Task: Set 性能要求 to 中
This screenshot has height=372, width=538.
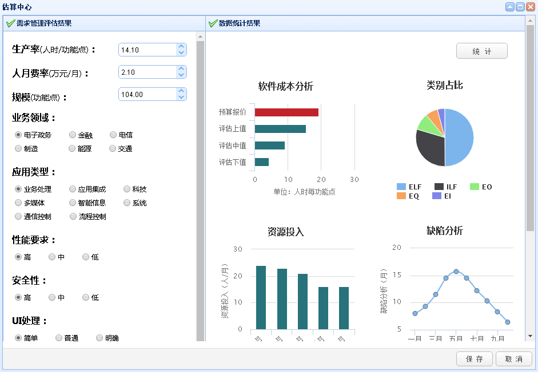Action: pyautogui.click(x=52, y=257)
